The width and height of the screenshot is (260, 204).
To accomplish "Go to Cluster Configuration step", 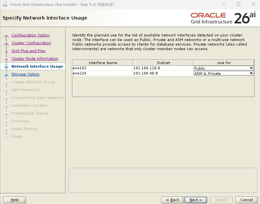I will tap(31, 43).
